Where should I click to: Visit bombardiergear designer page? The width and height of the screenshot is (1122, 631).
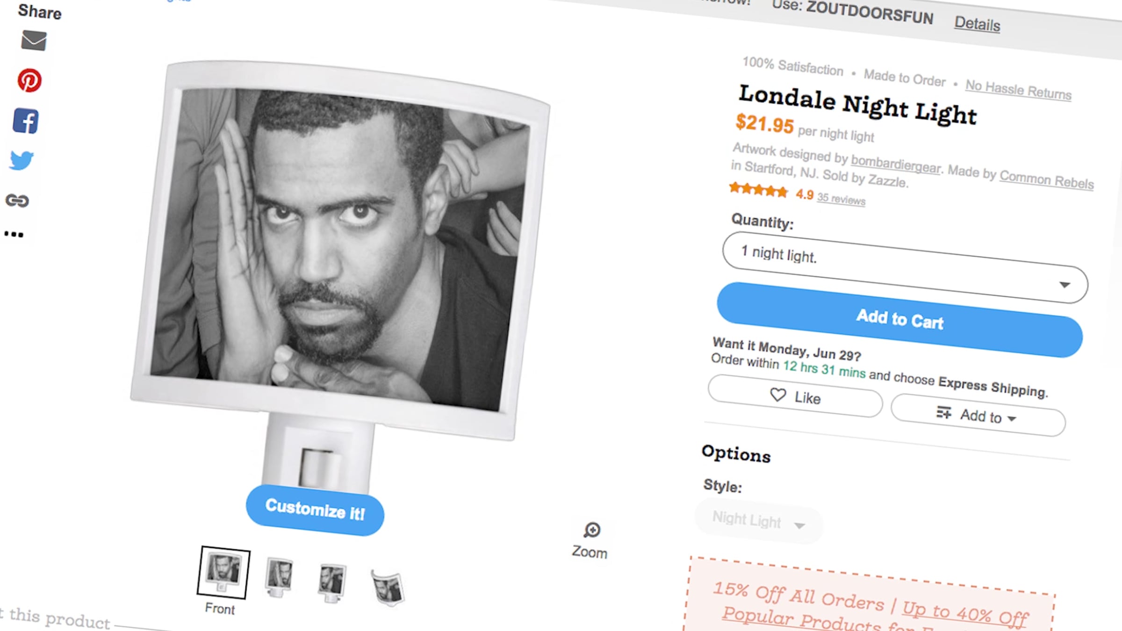(x=895, y=164)
